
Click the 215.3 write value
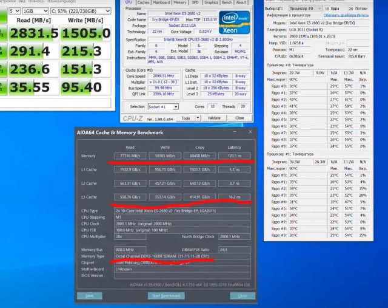pos(85,51)
